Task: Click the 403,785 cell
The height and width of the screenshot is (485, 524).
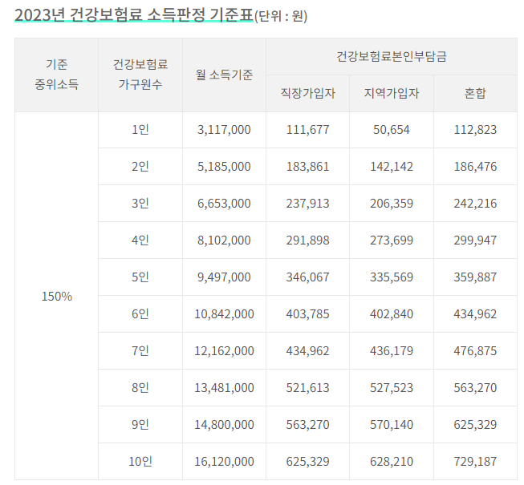Action: coord(308,313)
